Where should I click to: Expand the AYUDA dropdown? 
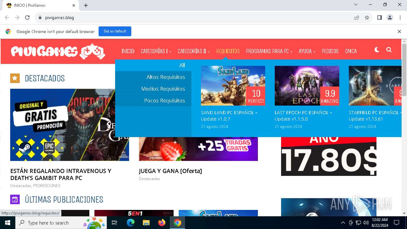point(307,51)
